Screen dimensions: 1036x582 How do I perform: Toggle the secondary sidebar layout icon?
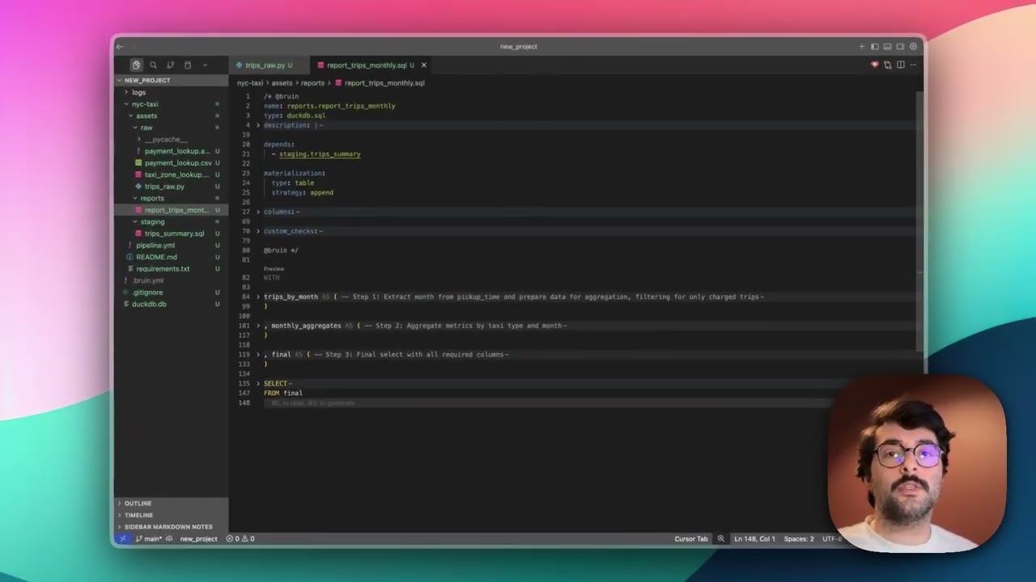point(900,46)
